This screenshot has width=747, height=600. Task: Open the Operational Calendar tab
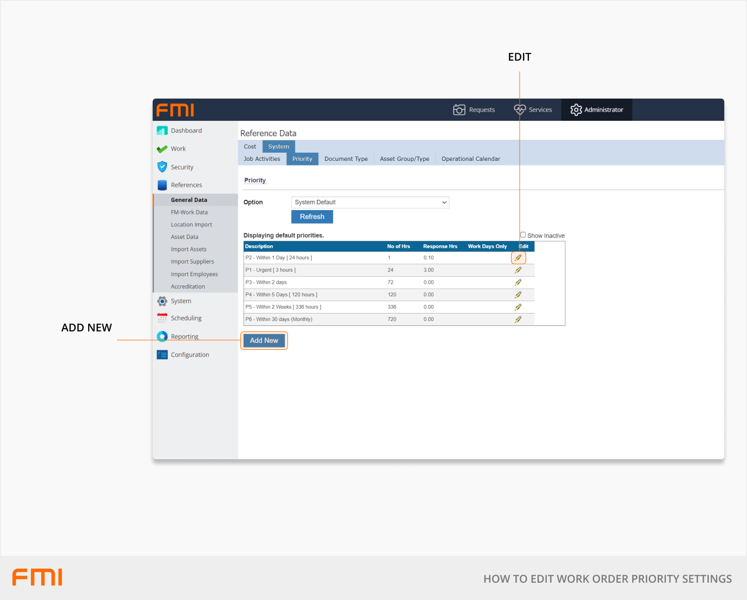coord(470,159)
